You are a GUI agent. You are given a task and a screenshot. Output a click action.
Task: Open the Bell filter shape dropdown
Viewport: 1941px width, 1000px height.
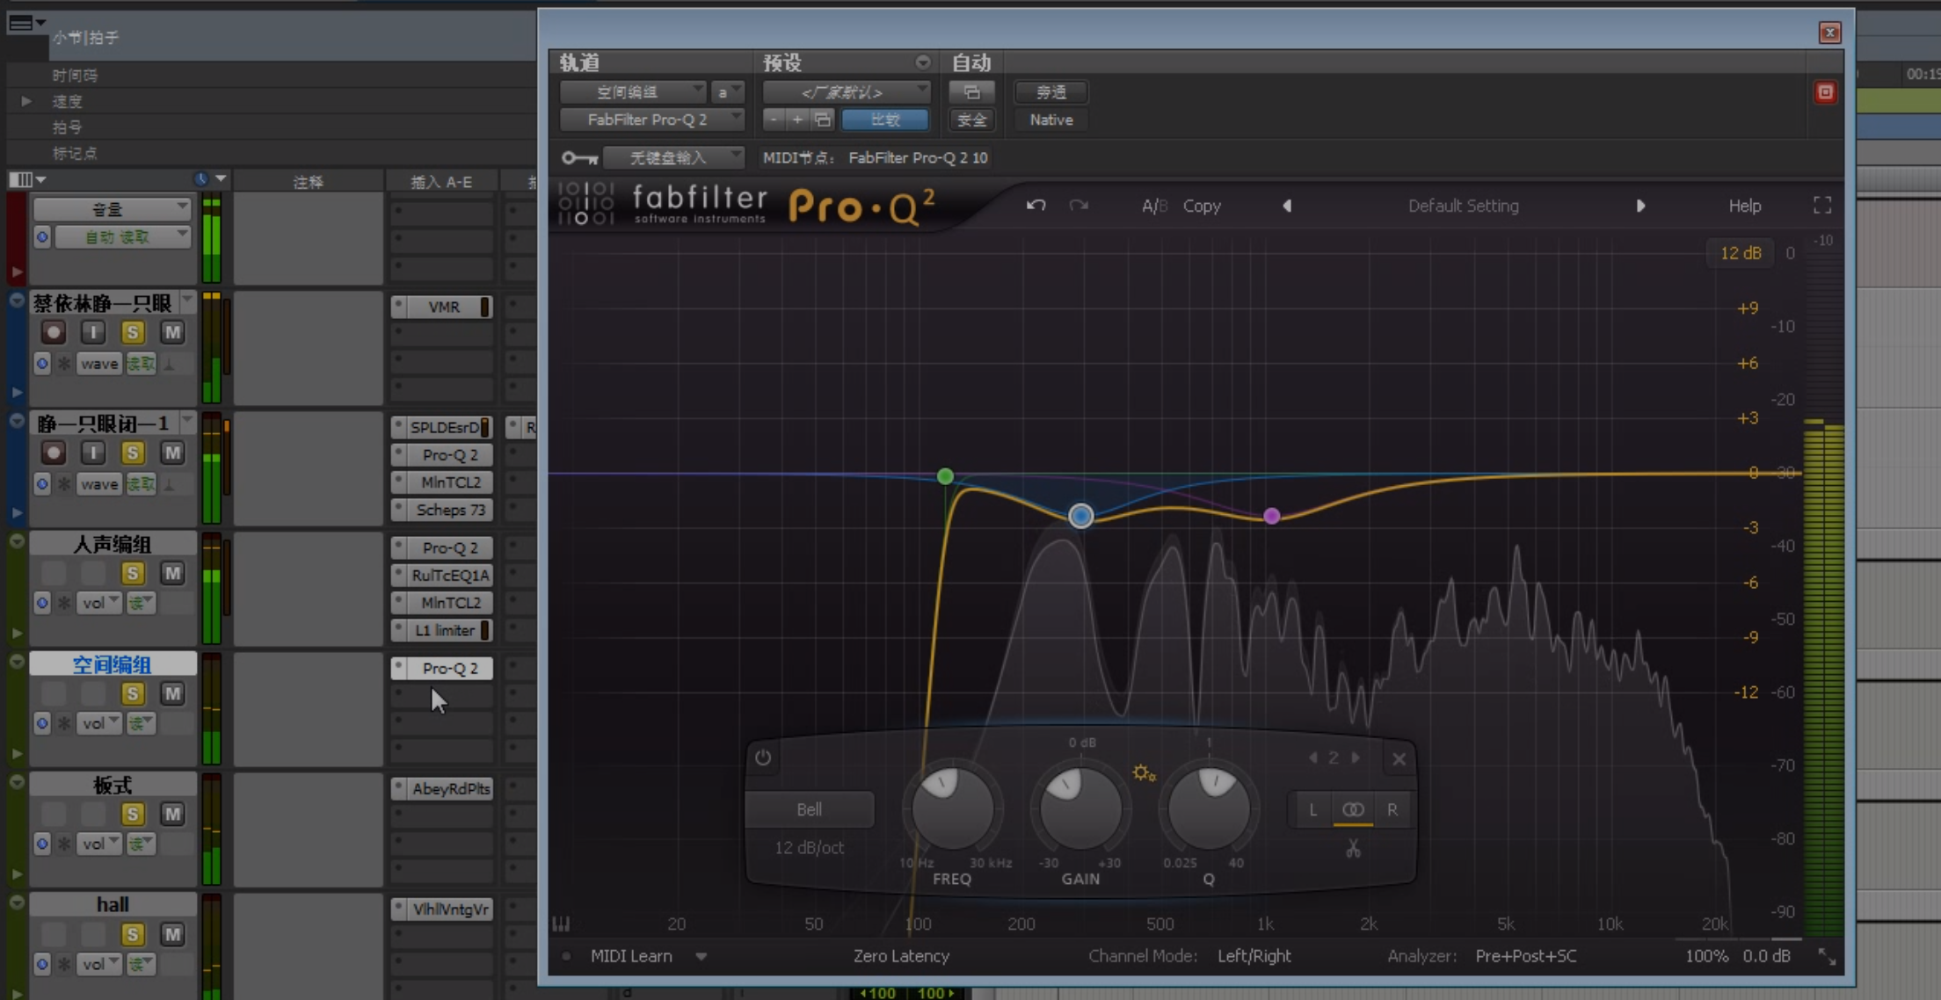[809, 808]
